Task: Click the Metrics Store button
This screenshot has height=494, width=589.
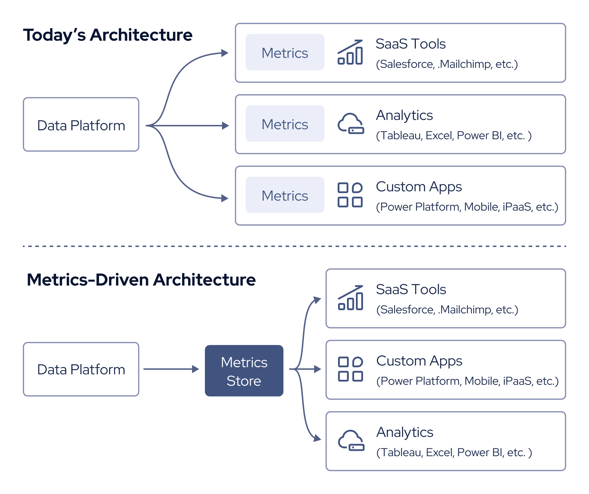Action: pos(244,370)
